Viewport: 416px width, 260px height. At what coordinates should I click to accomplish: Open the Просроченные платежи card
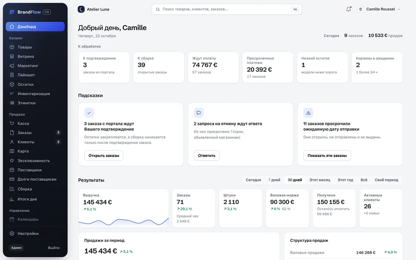click(x=268, y=68)
